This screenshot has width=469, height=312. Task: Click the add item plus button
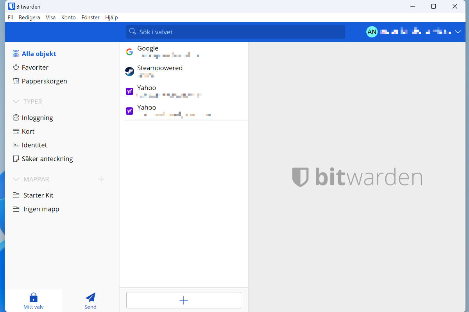pyautogui.click(x=184, y=300)
